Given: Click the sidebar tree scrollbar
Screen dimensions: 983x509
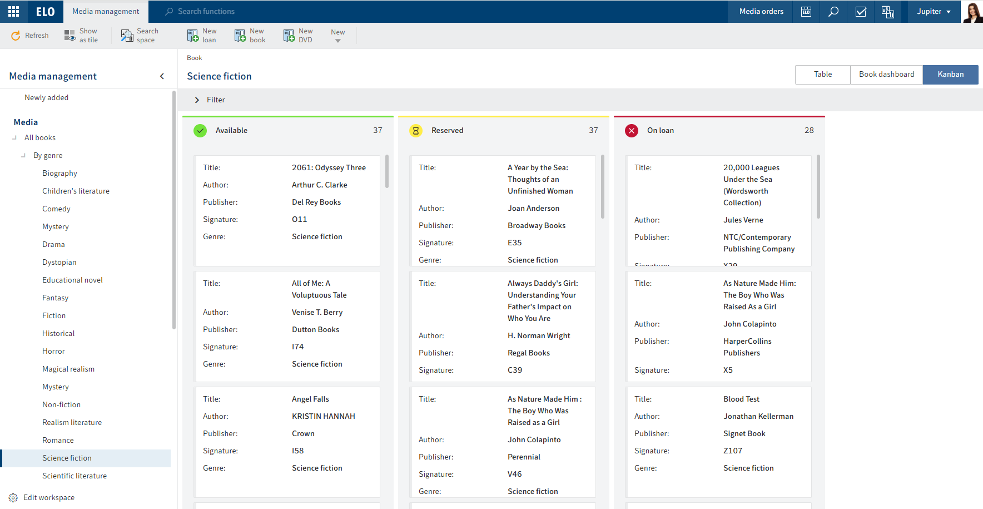Looking at the screenshot, I should click(x=174, y=210).
